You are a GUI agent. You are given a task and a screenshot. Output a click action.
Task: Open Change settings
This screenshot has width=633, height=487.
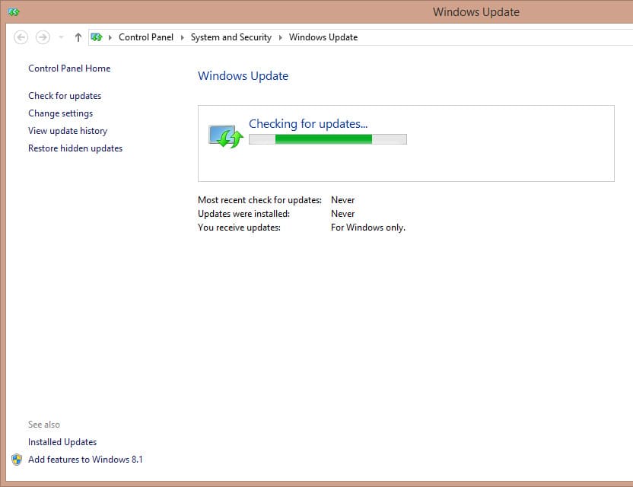[x=60, y=113]
